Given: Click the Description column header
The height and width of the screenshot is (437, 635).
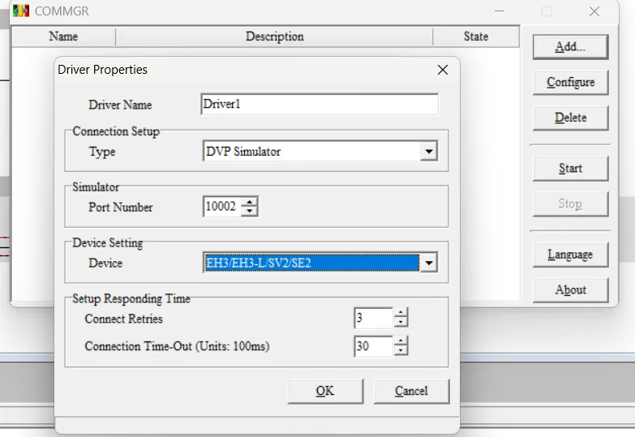Looking at the screenshot, I should point(274,36).
